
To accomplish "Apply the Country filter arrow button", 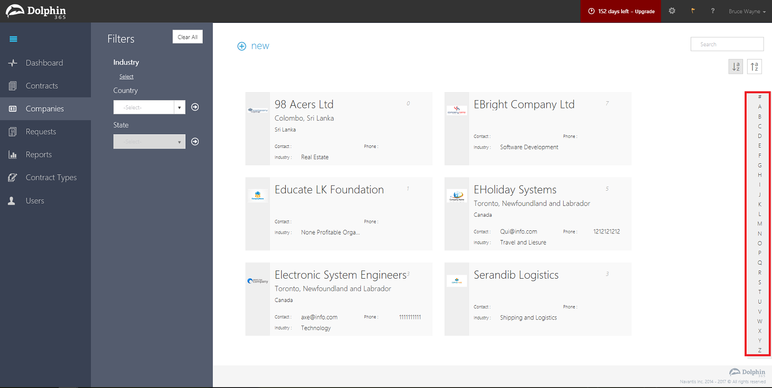I will 195,107.
